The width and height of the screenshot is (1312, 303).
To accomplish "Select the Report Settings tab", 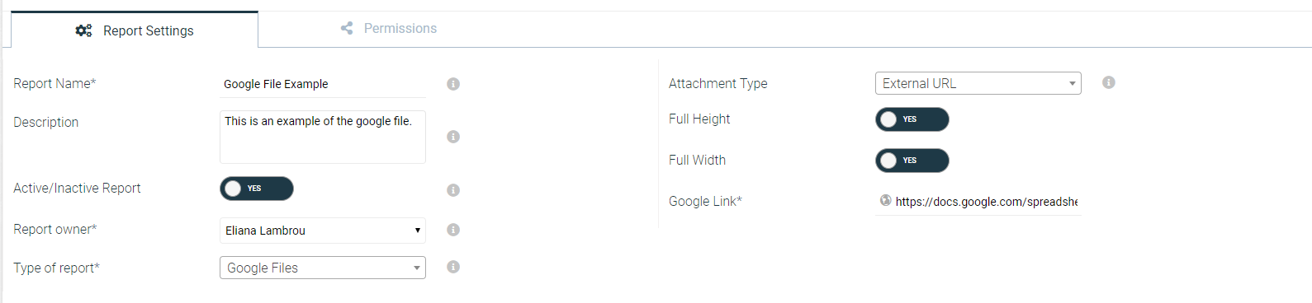I will pyautogui.click(x=135, y=30).
